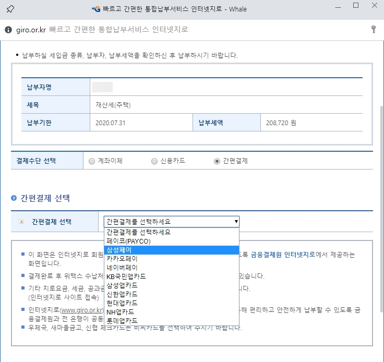The image size is (384, 362).
Task: Open the www.giro.or.kr link
Action: [x=81, y=310]
